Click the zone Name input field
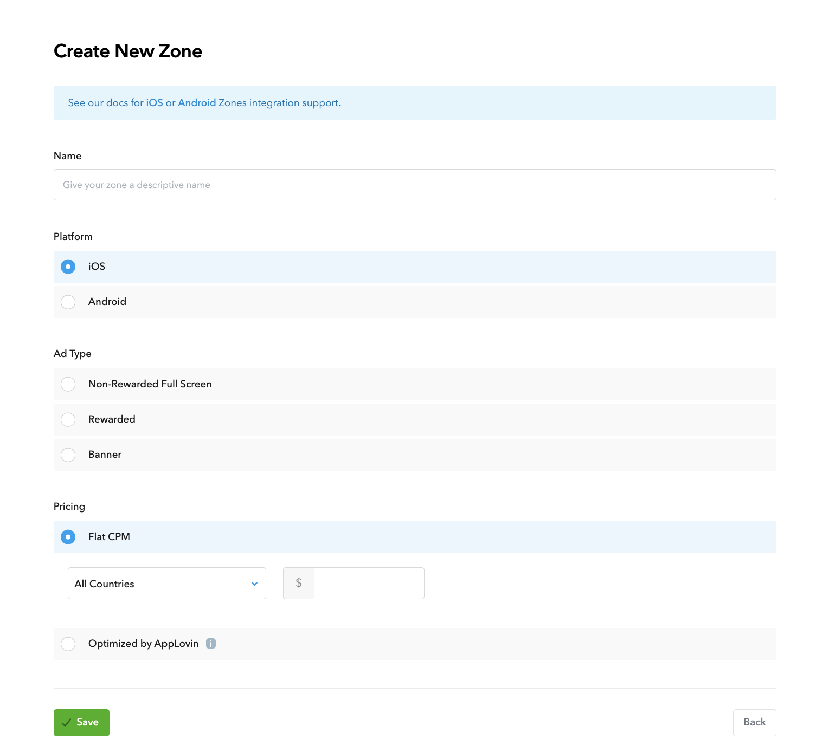Viewport: 822px width, 752px height. tap(415, 185)
